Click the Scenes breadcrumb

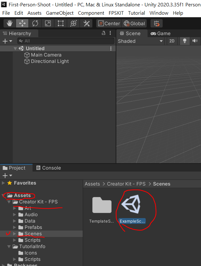pyautogui.click(x=162, y=184)
